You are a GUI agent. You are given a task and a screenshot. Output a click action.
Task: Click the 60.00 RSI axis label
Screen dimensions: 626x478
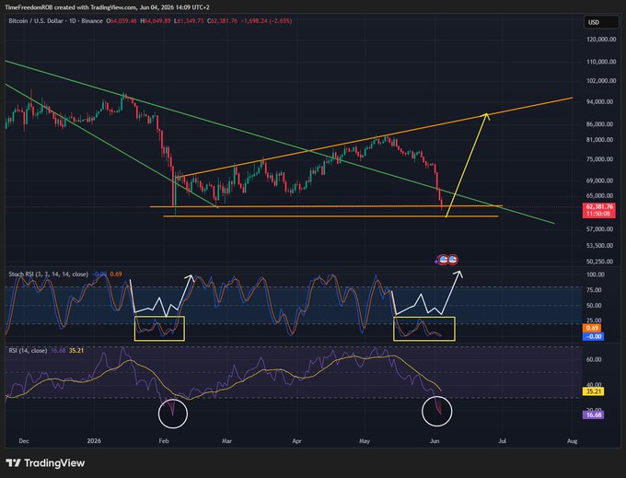coord(594,359)
